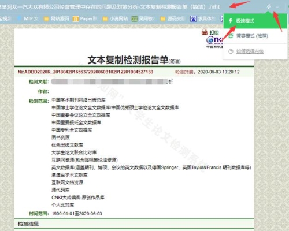Click the date range 1900-01-01至2020-06-03
Screen dimensions: 289x231
pos(77,214)
